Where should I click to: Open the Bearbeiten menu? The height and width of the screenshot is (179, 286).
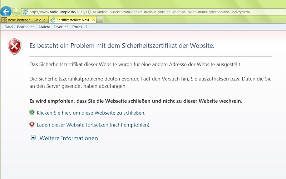(26, 27)
